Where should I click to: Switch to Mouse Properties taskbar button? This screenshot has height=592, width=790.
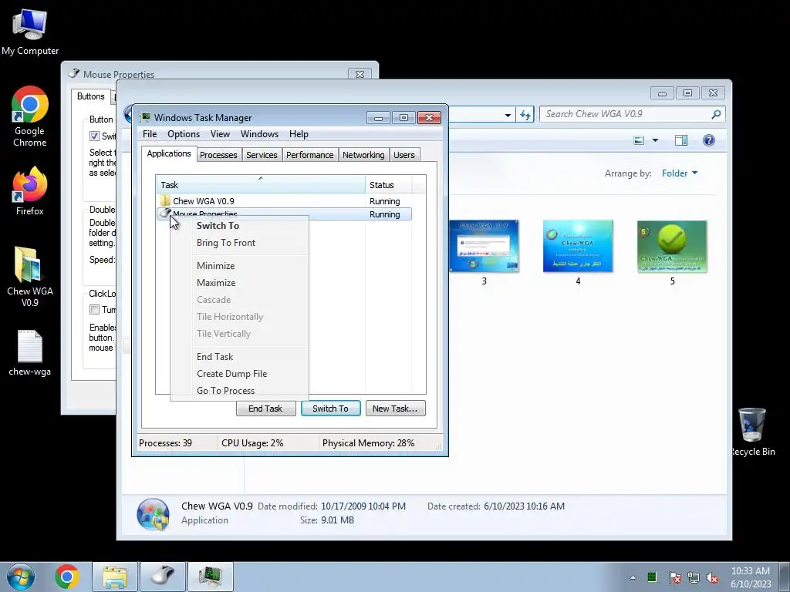(163, 577)
